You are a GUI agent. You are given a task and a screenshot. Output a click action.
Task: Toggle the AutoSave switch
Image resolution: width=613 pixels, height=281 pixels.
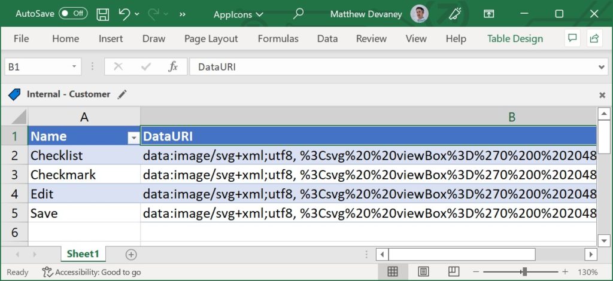pyautogui.click(x=73, y=14)
